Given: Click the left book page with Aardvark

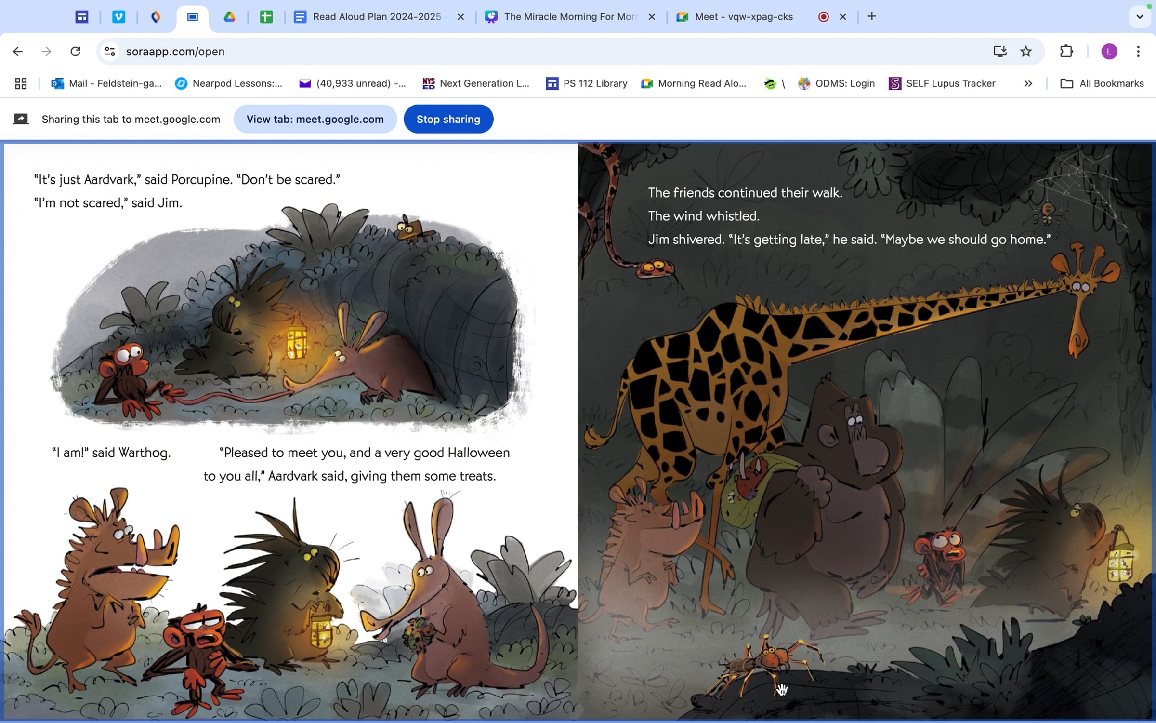Looking at the screenshot, I should pyautogui.click(x=291, y=431).
